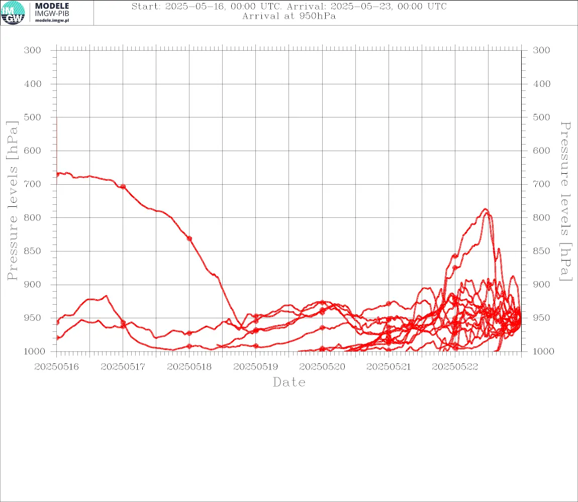
Task: Click the left axis 850 label
Action: coord(33,251)
